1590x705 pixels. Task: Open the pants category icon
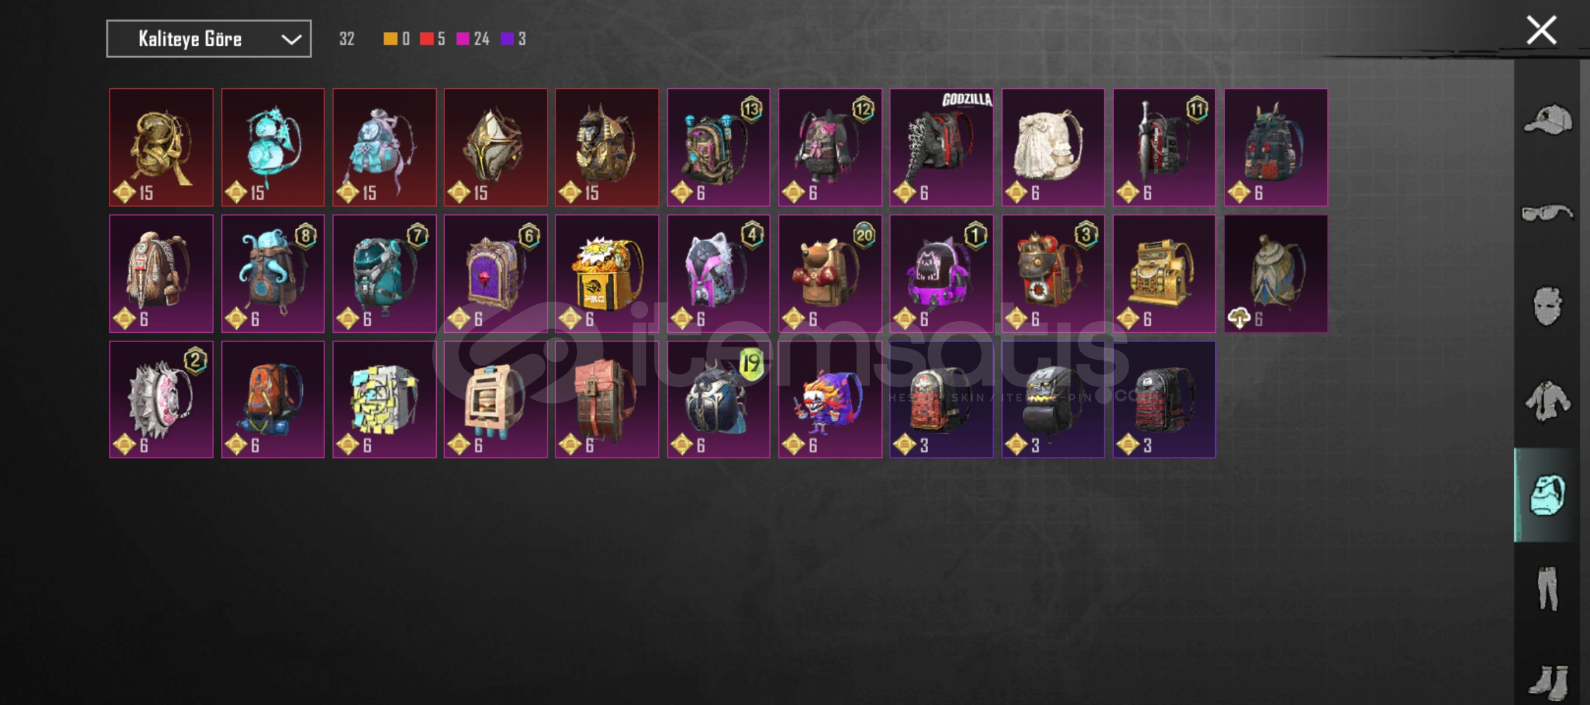pyautogui.click(x=1548, y=588)
